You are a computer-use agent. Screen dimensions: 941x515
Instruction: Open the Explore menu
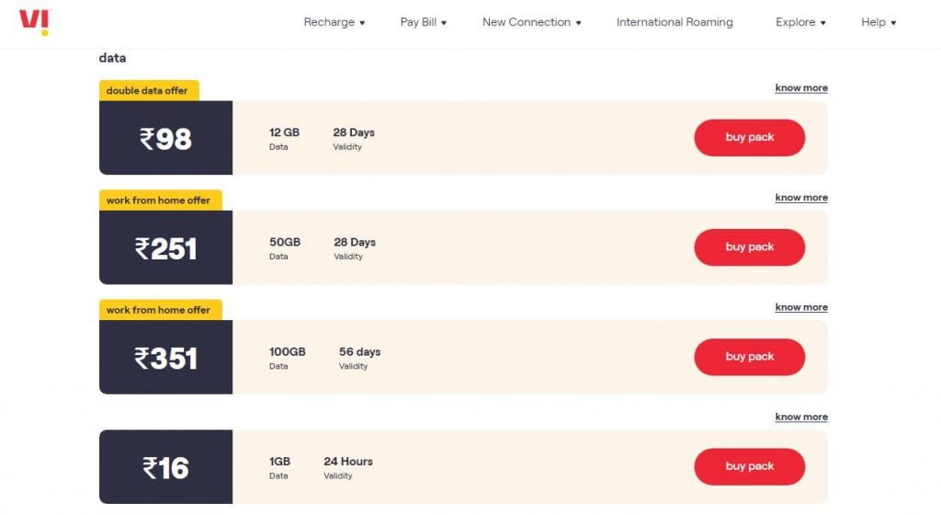795,22
